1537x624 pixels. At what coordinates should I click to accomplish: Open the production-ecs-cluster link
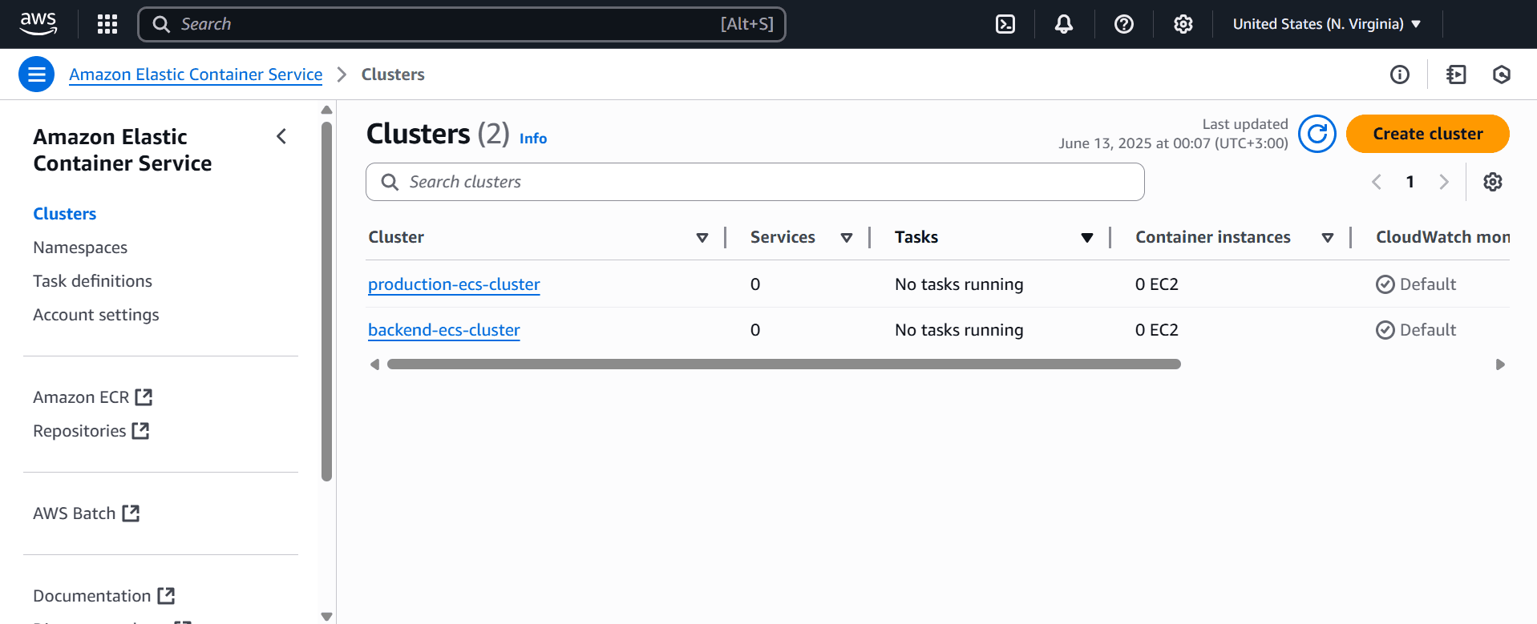click(x=454, y=284)
